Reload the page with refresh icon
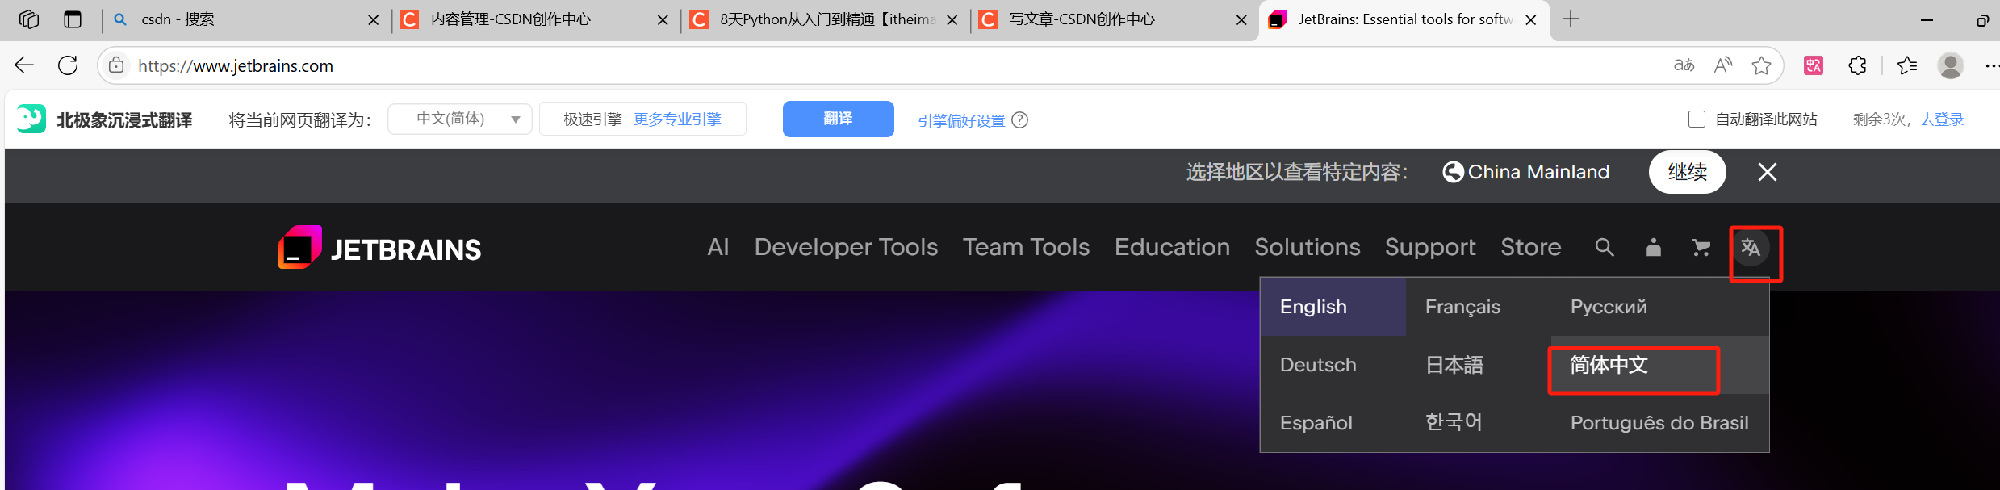Screen dimensions: 2000x490 68,65
